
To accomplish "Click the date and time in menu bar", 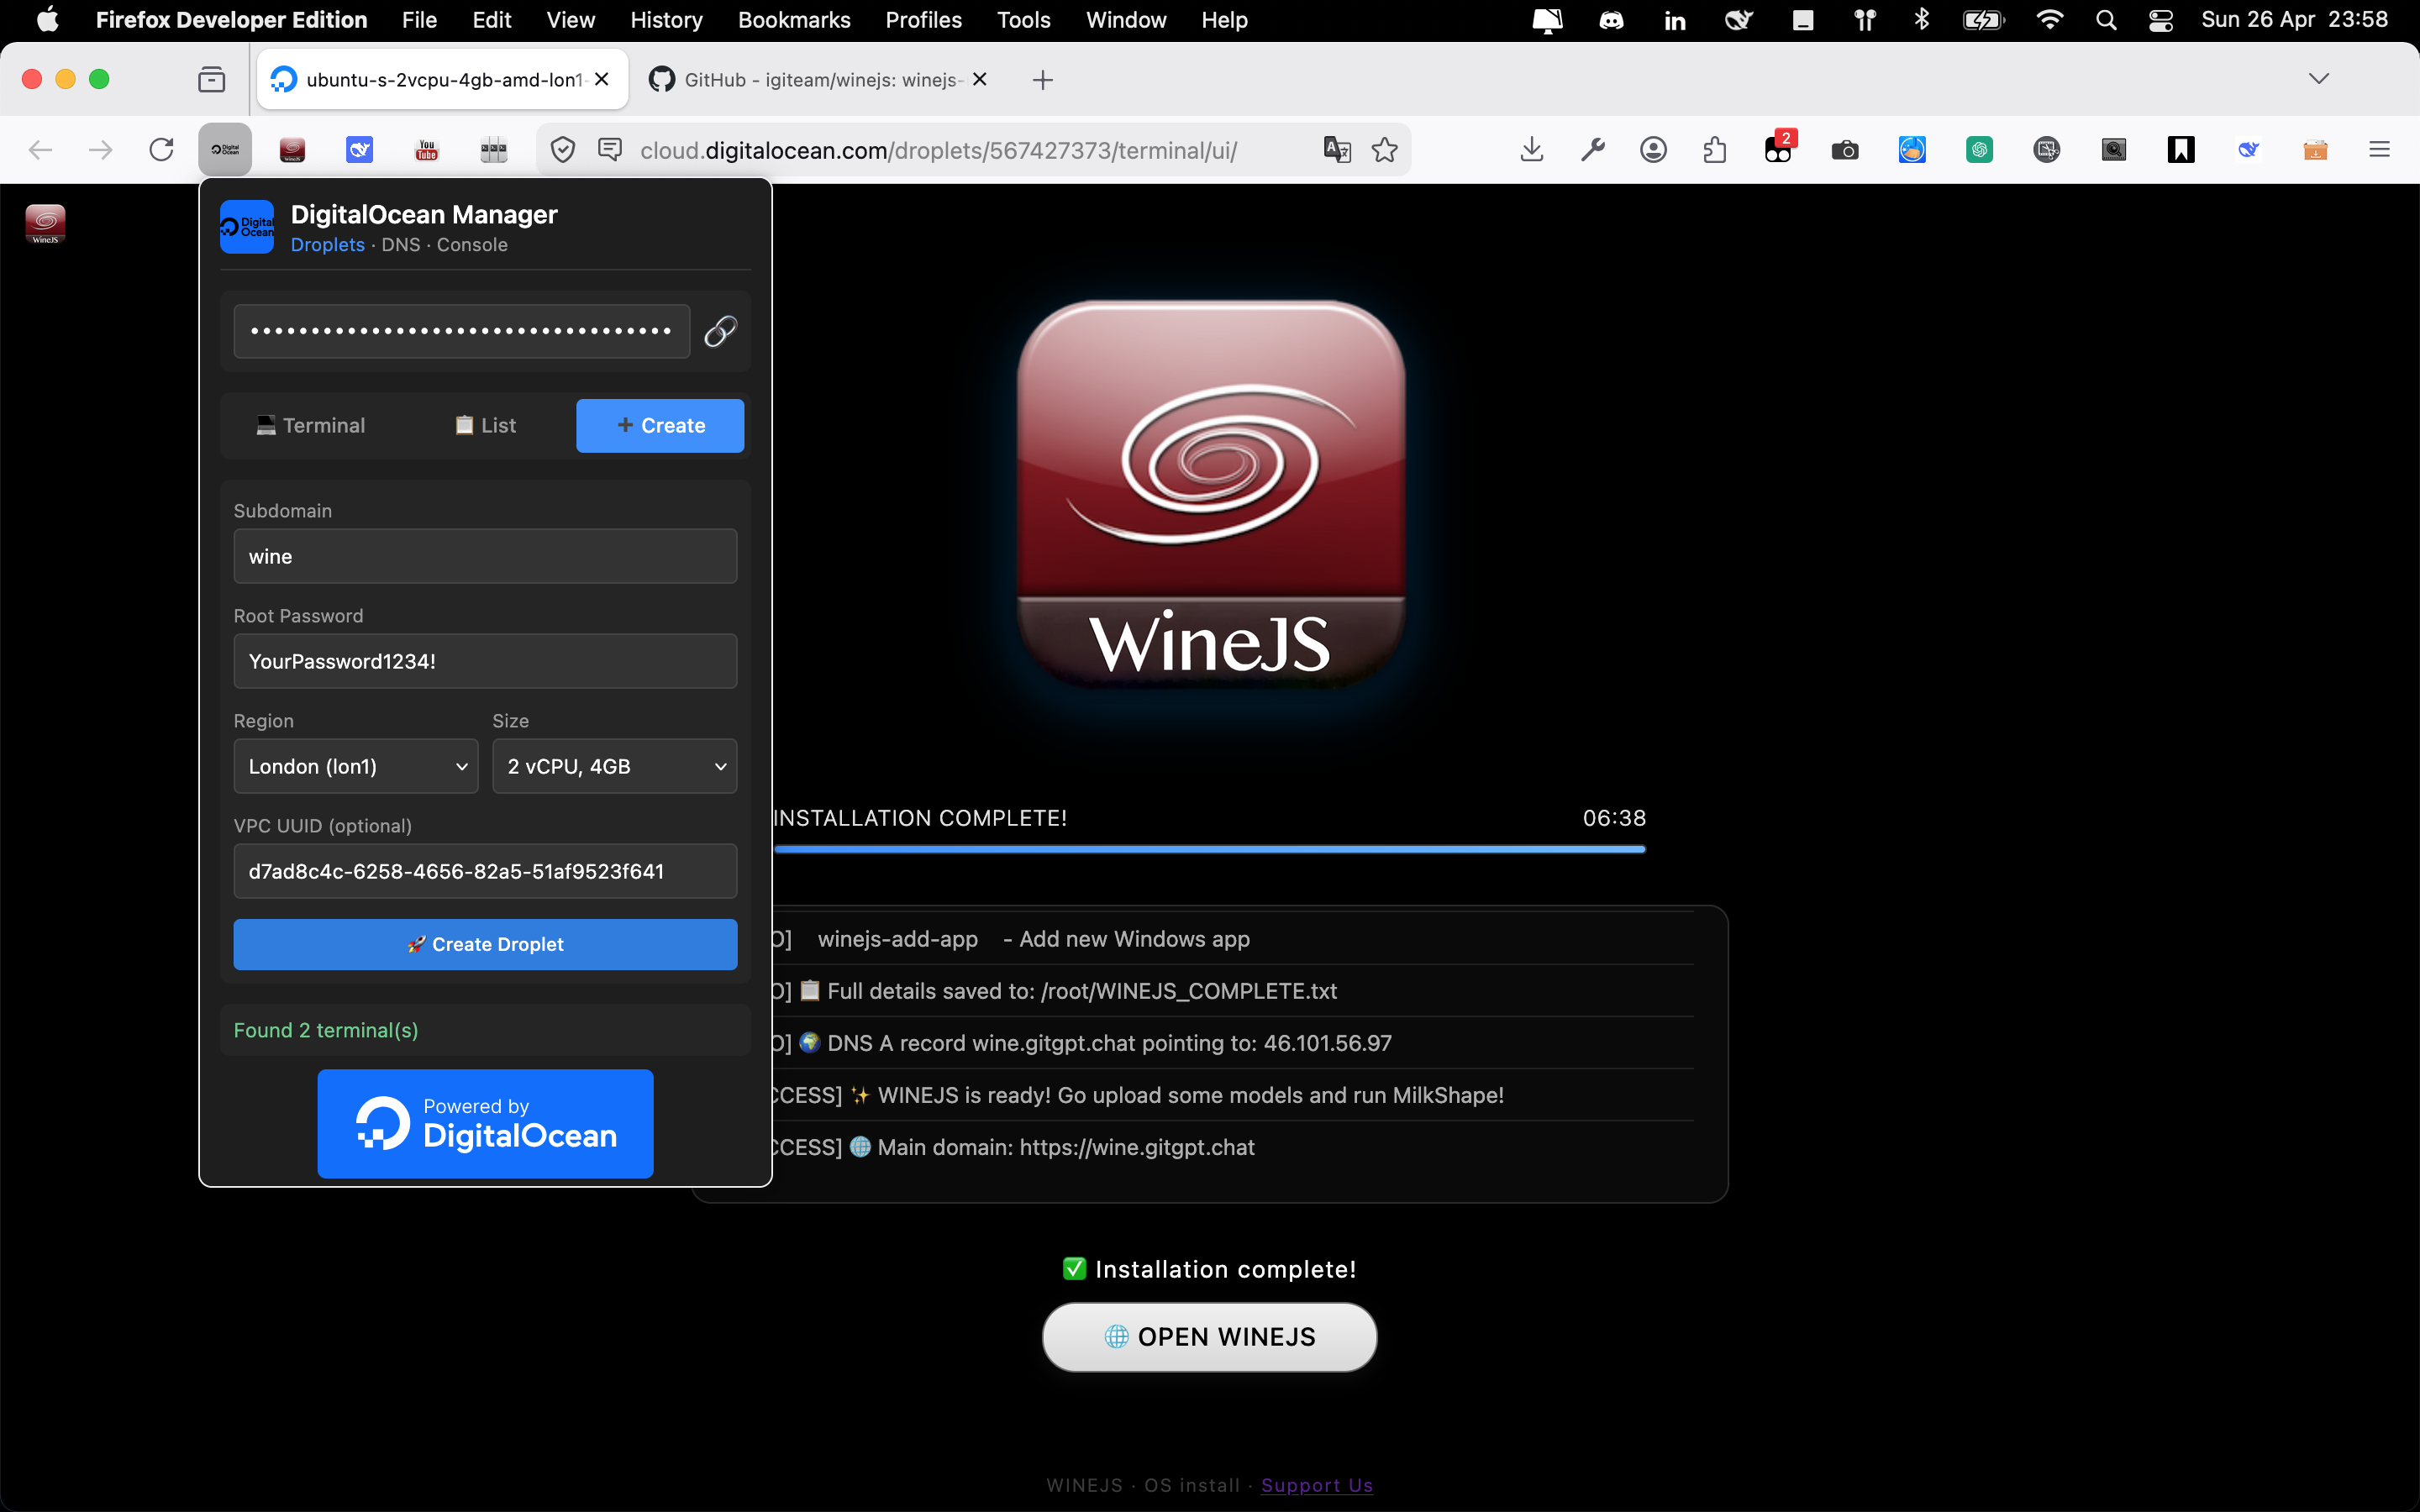I will [x=2294, y=20].
